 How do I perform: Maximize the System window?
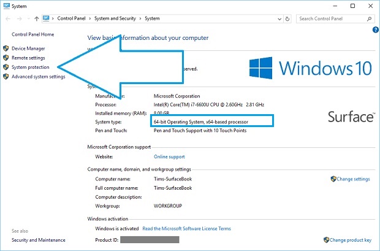(x=353, y=6)
